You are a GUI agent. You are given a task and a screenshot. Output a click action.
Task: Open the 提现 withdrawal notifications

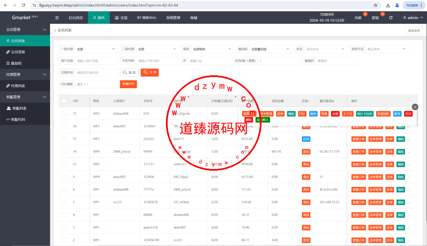[375, 17]
